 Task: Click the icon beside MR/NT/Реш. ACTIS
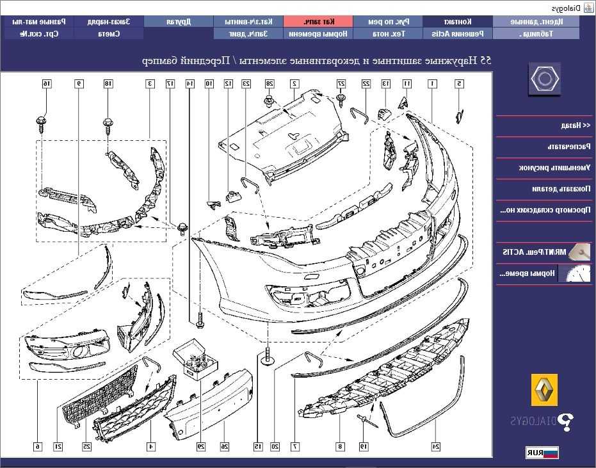579,252
